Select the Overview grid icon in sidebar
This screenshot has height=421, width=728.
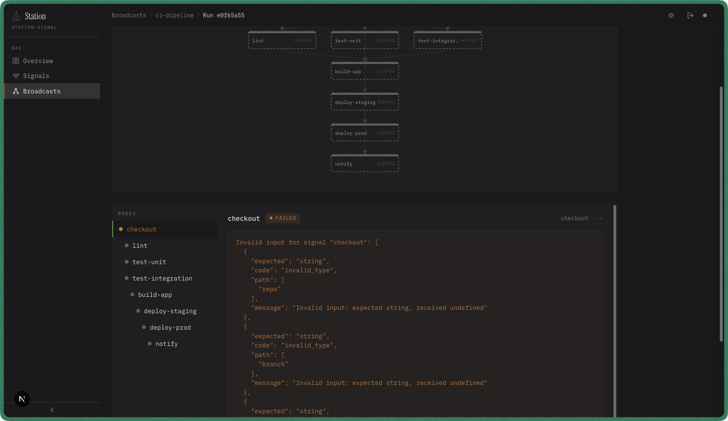16,61
